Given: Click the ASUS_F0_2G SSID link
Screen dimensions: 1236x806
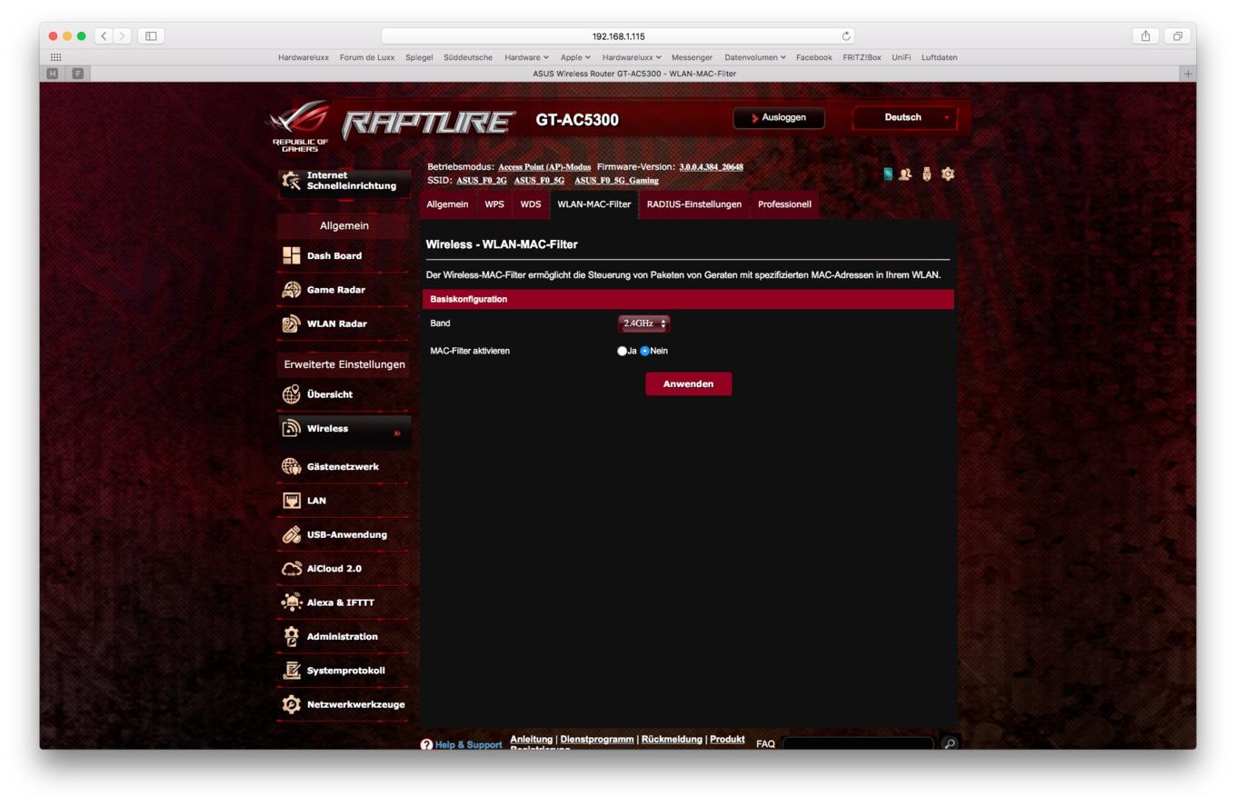Looking at the screenshot, I should (x=482, y=181).
